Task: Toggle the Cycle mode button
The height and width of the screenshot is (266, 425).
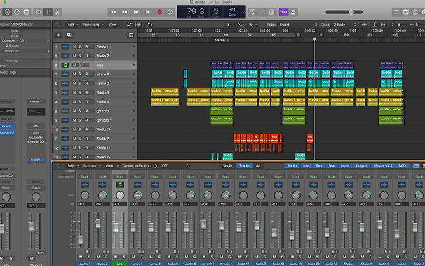Action: click(x=170, y=12)
